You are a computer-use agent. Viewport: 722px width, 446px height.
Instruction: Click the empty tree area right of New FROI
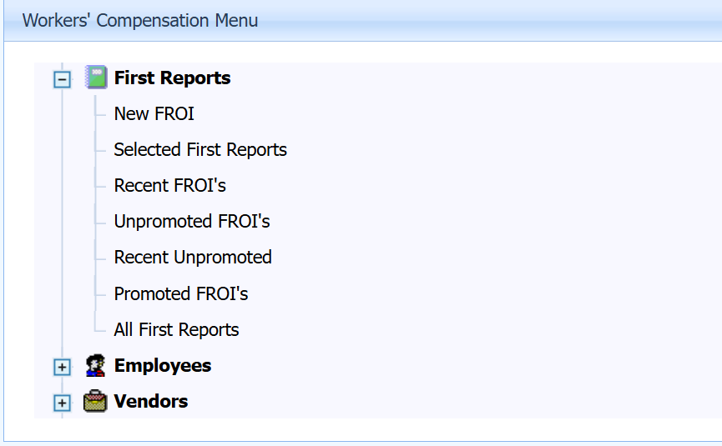[459, 114]
